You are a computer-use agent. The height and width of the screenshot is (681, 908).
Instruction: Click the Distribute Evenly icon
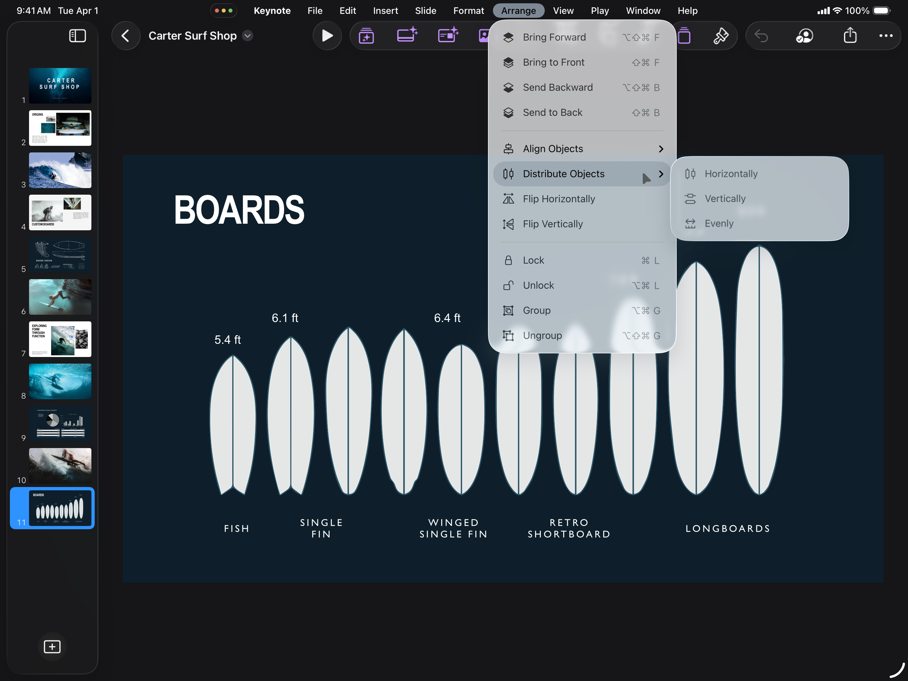click(690, 224)
